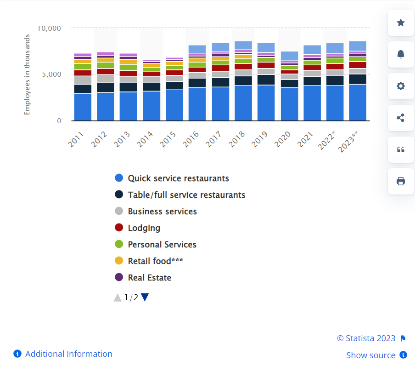The height and width of the screenshot is (372, 415).
Task: Click the share icon button
Action: point(400,118)
